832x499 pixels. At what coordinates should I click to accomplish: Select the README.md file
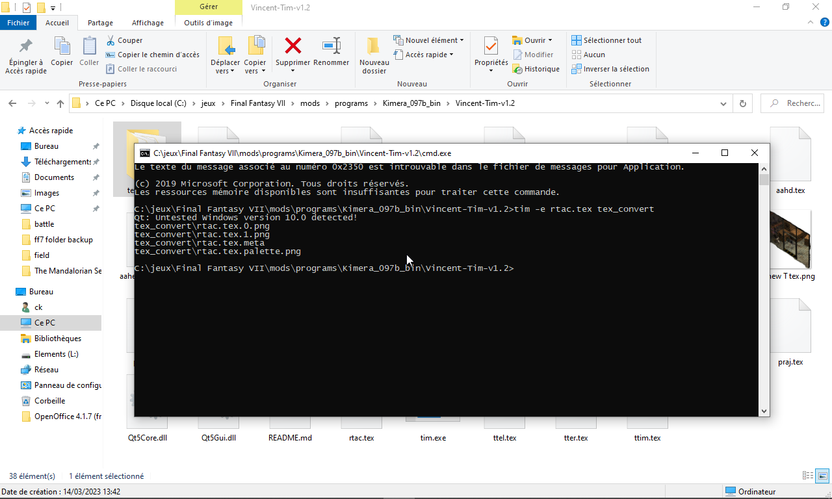coord(290,438)
